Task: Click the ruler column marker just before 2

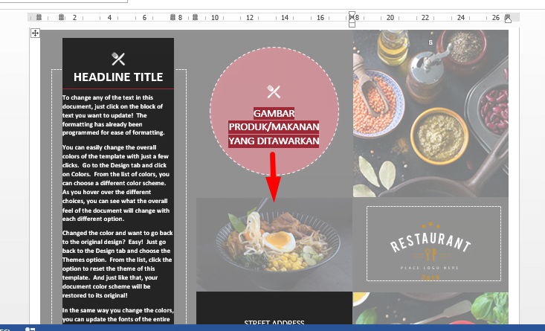Action: (62, 17)
